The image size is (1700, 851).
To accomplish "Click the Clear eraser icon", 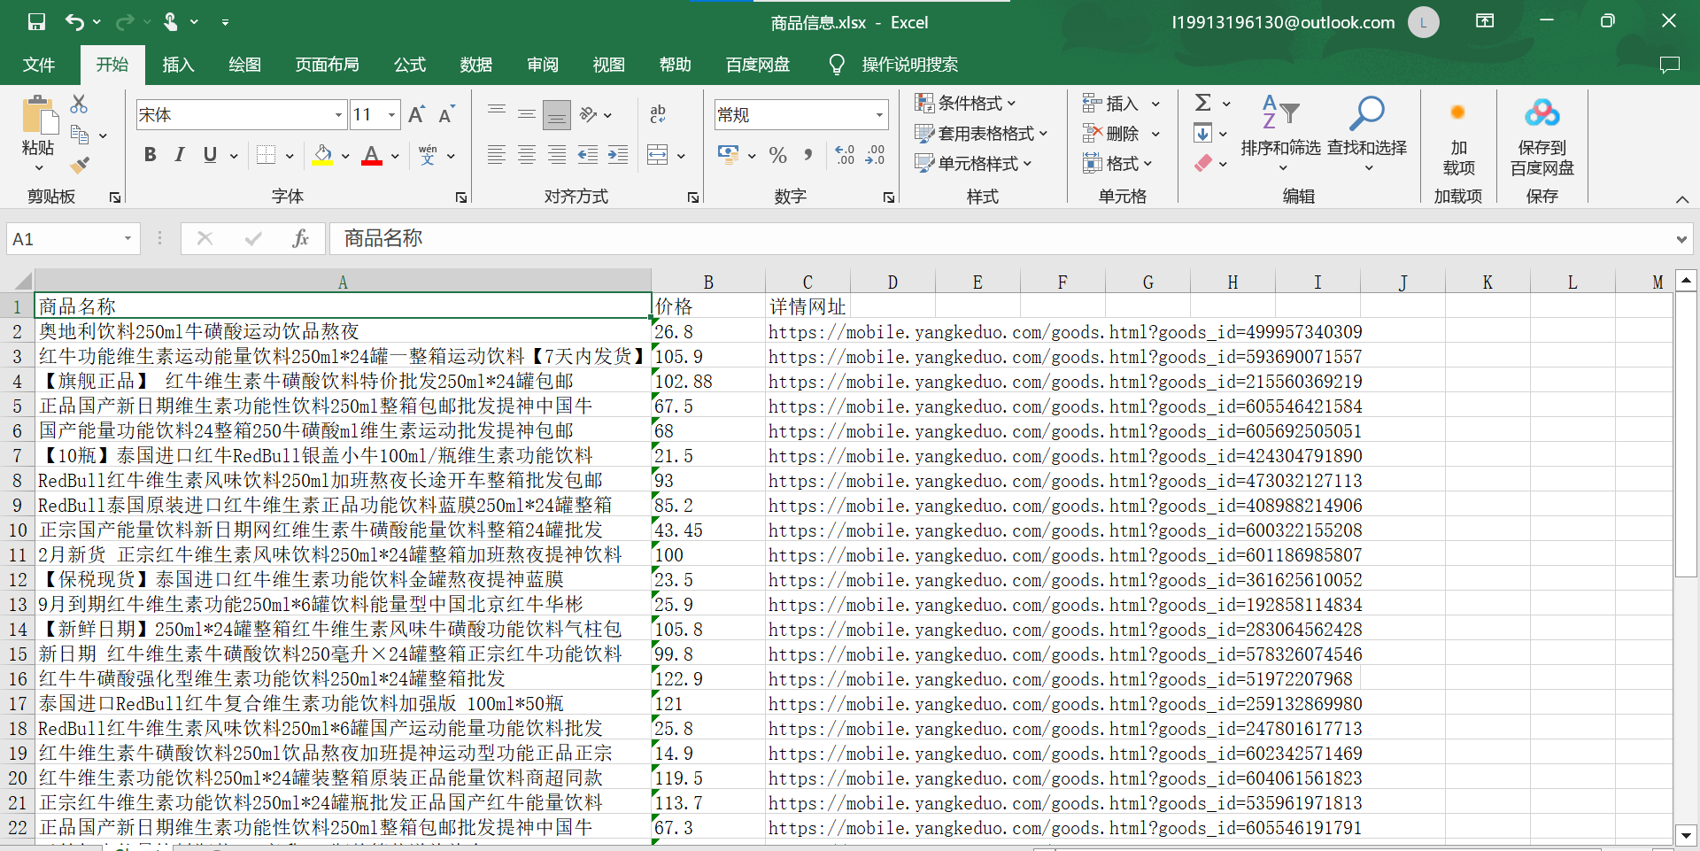I will pos(1202,164).
